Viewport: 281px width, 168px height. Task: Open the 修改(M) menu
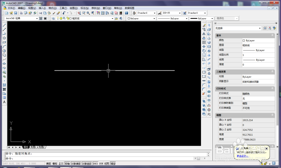(96, 8)
